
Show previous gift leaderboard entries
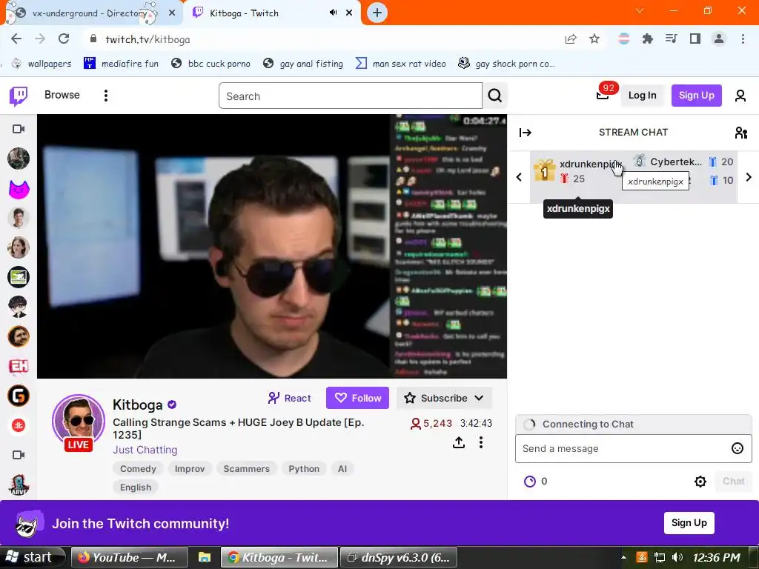coord(519,177)
